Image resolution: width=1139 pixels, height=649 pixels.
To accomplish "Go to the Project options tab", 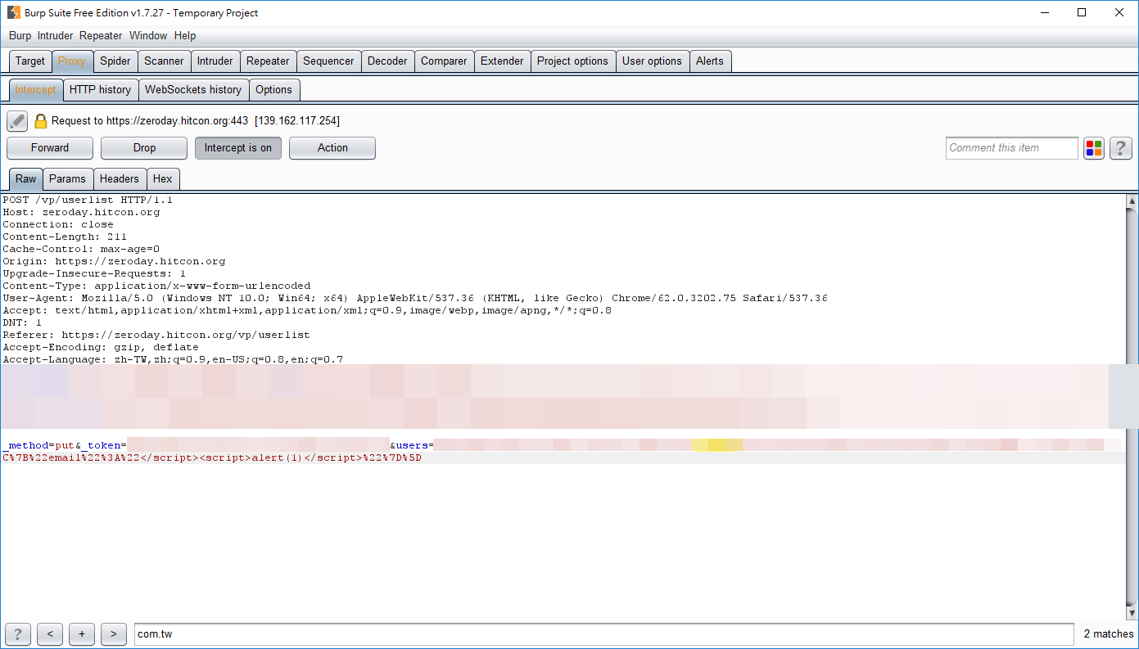I will point(572,61).
